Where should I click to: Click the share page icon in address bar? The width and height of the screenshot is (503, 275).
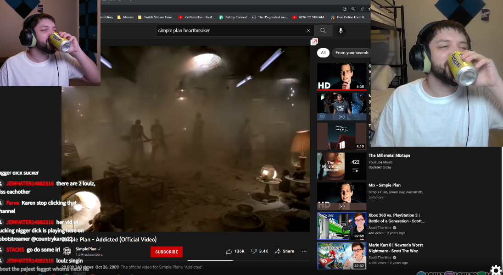[362, 9]
